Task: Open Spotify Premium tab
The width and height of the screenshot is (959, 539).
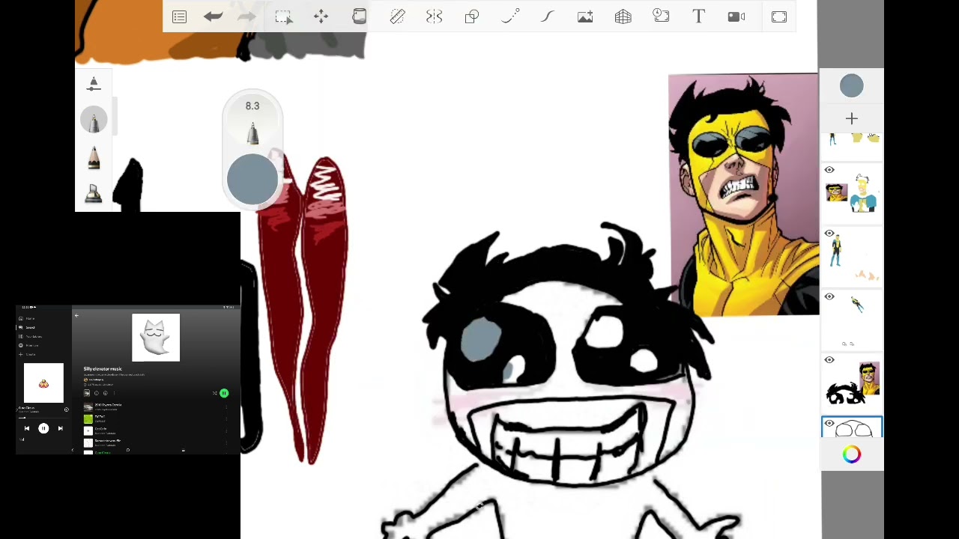Action: click(28, 346)
